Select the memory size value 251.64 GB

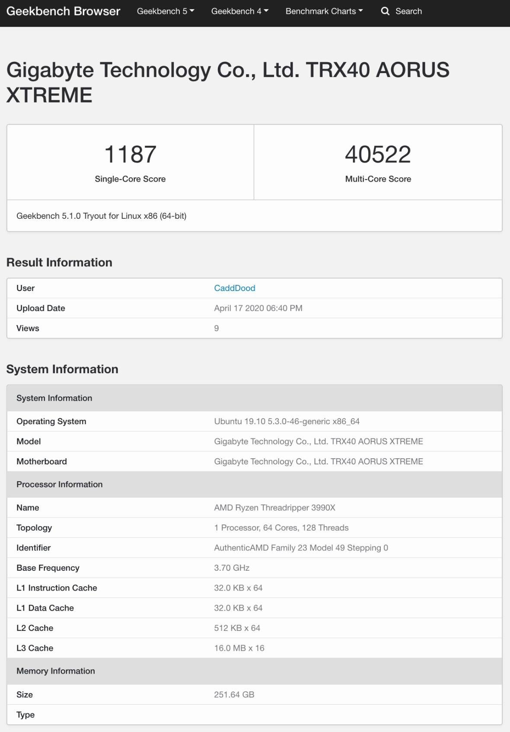pos(234,694)
